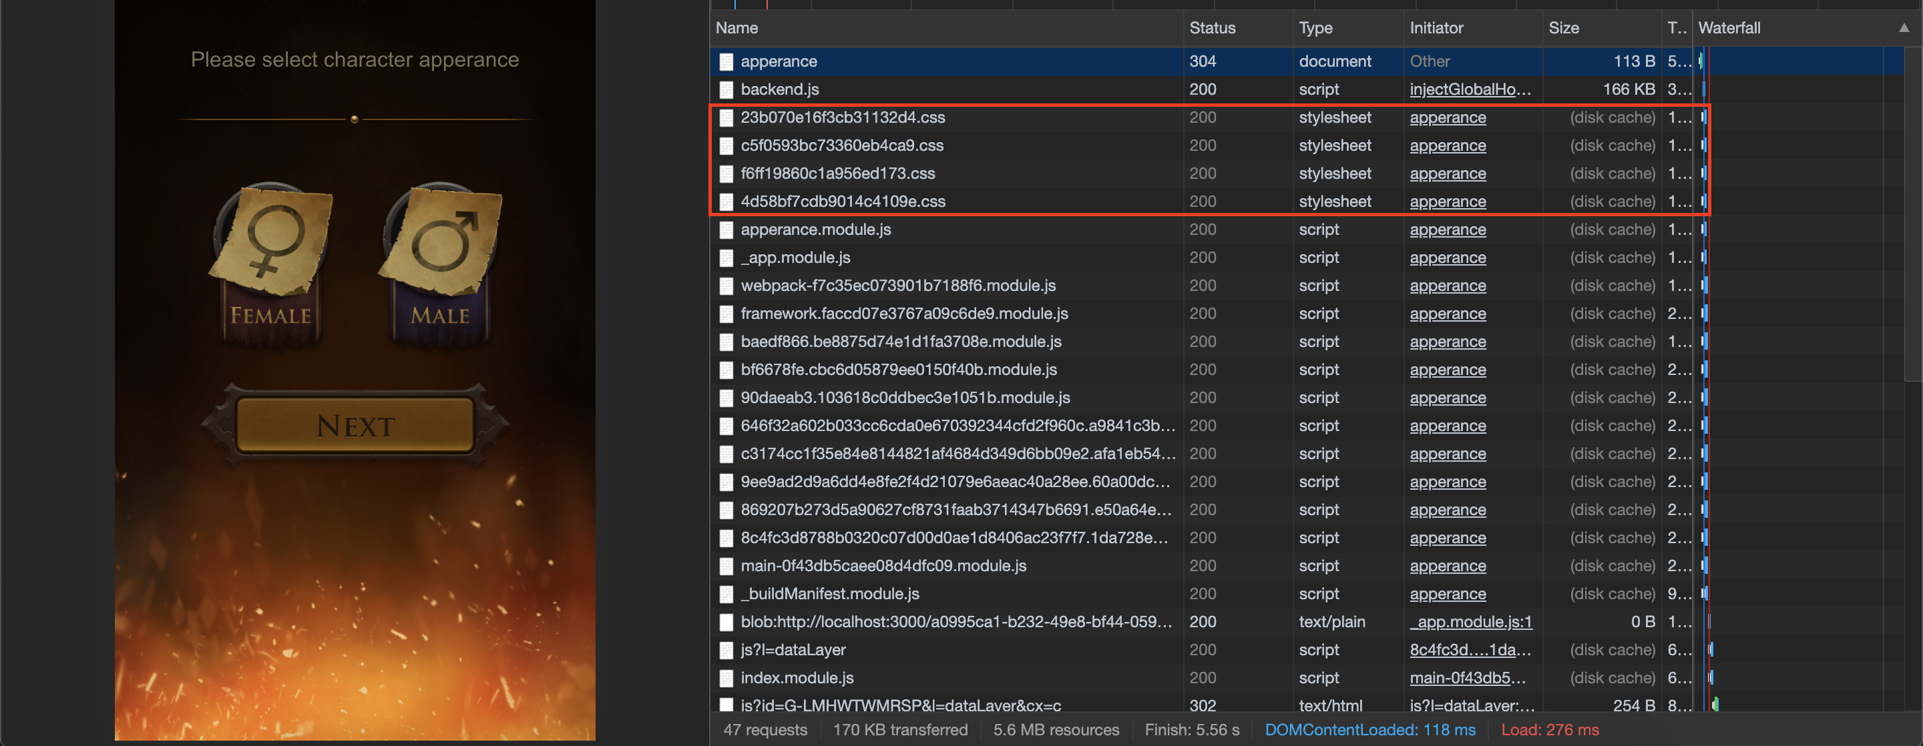Click the stylesheet icon for 23b070e16f3cb31132d4.css

(x=726, y=117)
